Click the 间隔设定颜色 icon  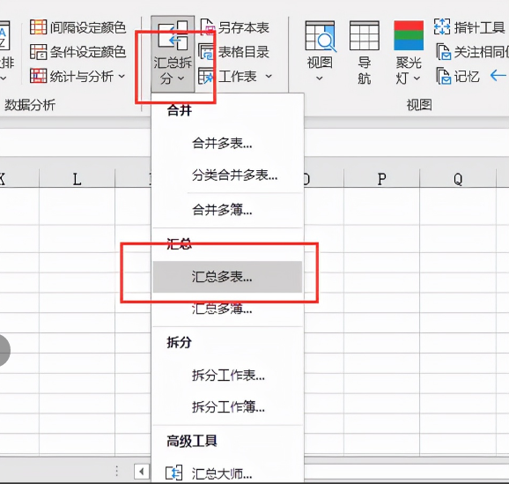coord(38,27)
